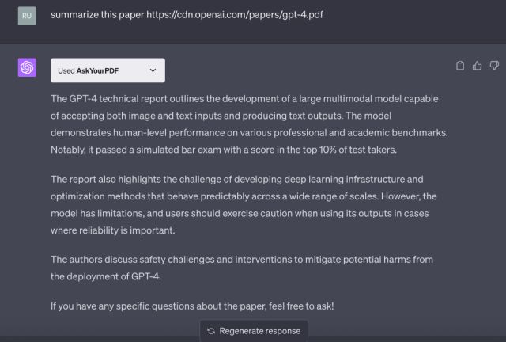Click the thumbs up icon
Image resolution: width=506 pixels, height=342 pixels.
(477, 66)
